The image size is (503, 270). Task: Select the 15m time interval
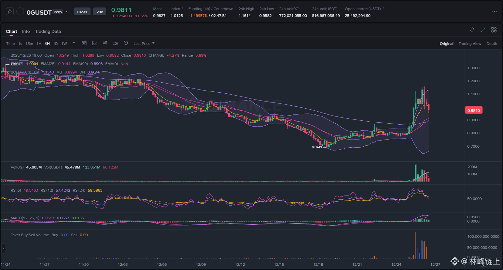tap(29, 44)
